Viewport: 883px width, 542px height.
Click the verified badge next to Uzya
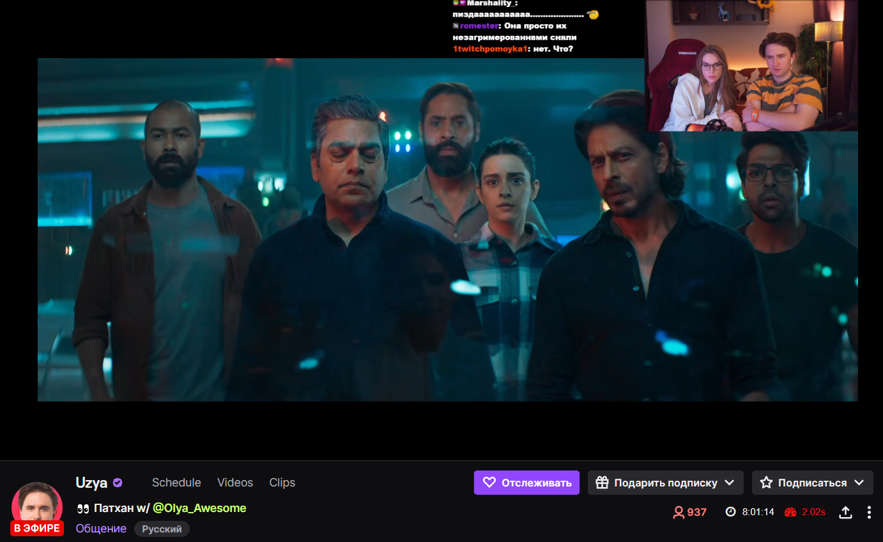click(x=118, y=483)
